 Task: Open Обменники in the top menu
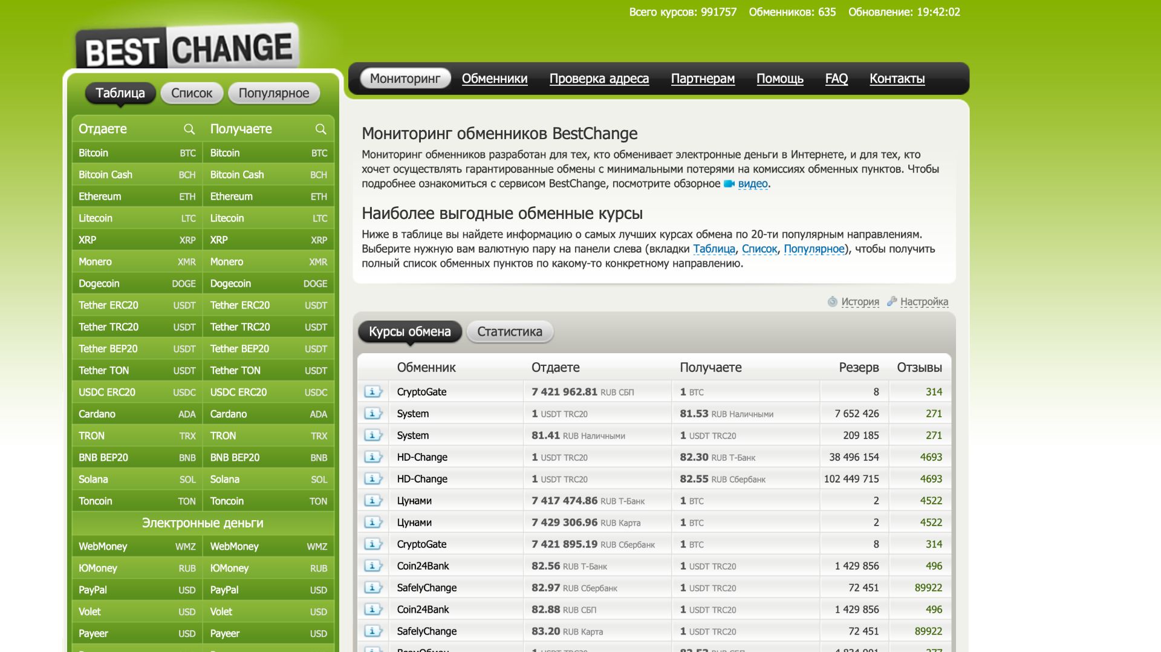[495, 79]
